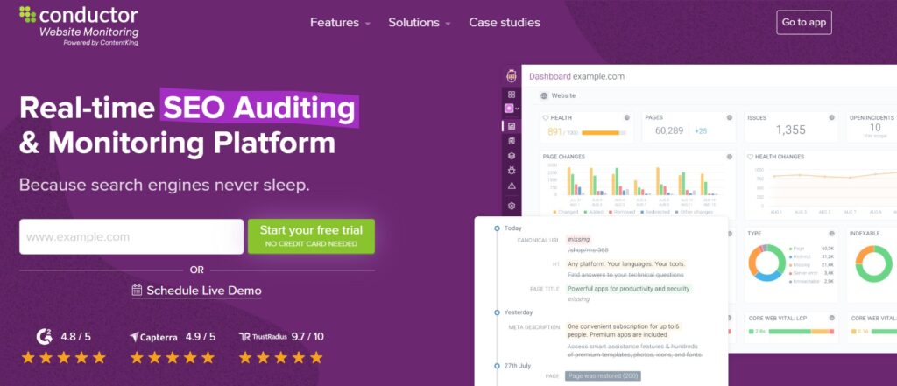Click the G2 rating logo

[x=44, y=336]
